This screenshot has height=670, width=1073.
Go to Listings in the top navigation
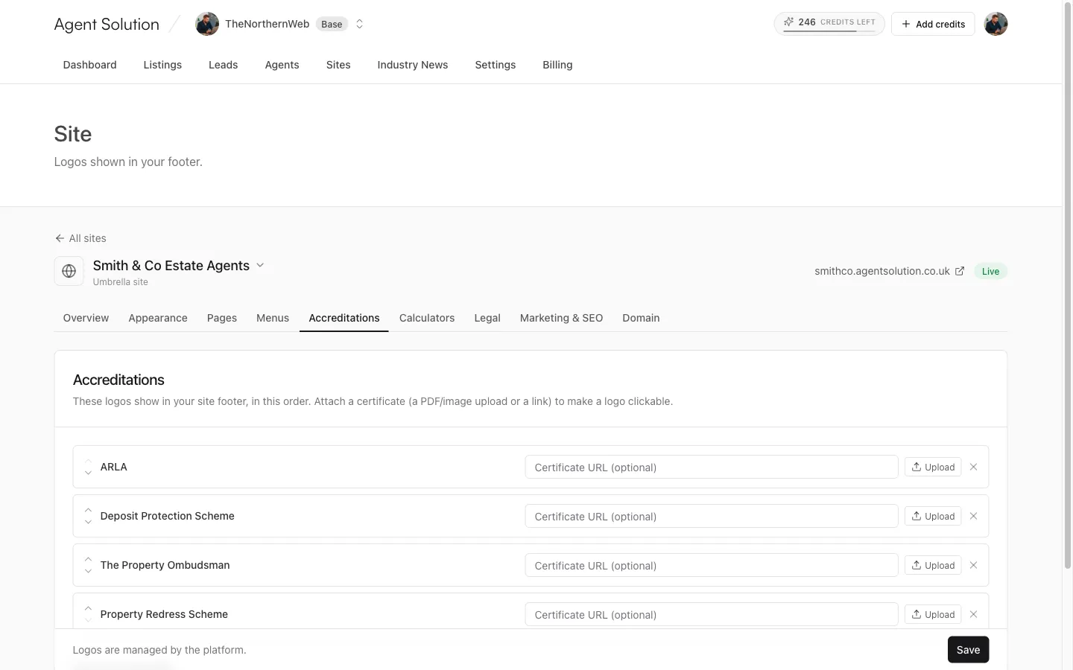point(162,65)
